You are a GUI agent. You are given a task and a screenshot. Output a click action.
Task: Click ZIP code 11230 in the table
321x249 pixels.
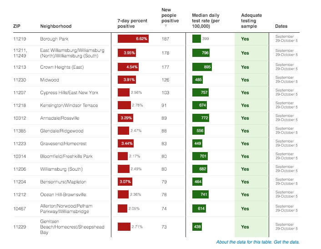click(20, 80)
